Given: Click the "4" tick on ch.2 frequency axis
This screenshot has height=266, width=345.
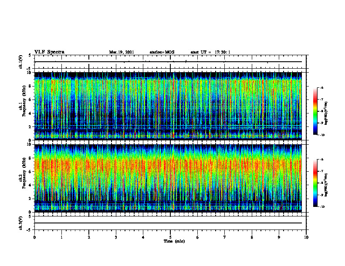Looking at the screenshot, I should tap(31, 185).
